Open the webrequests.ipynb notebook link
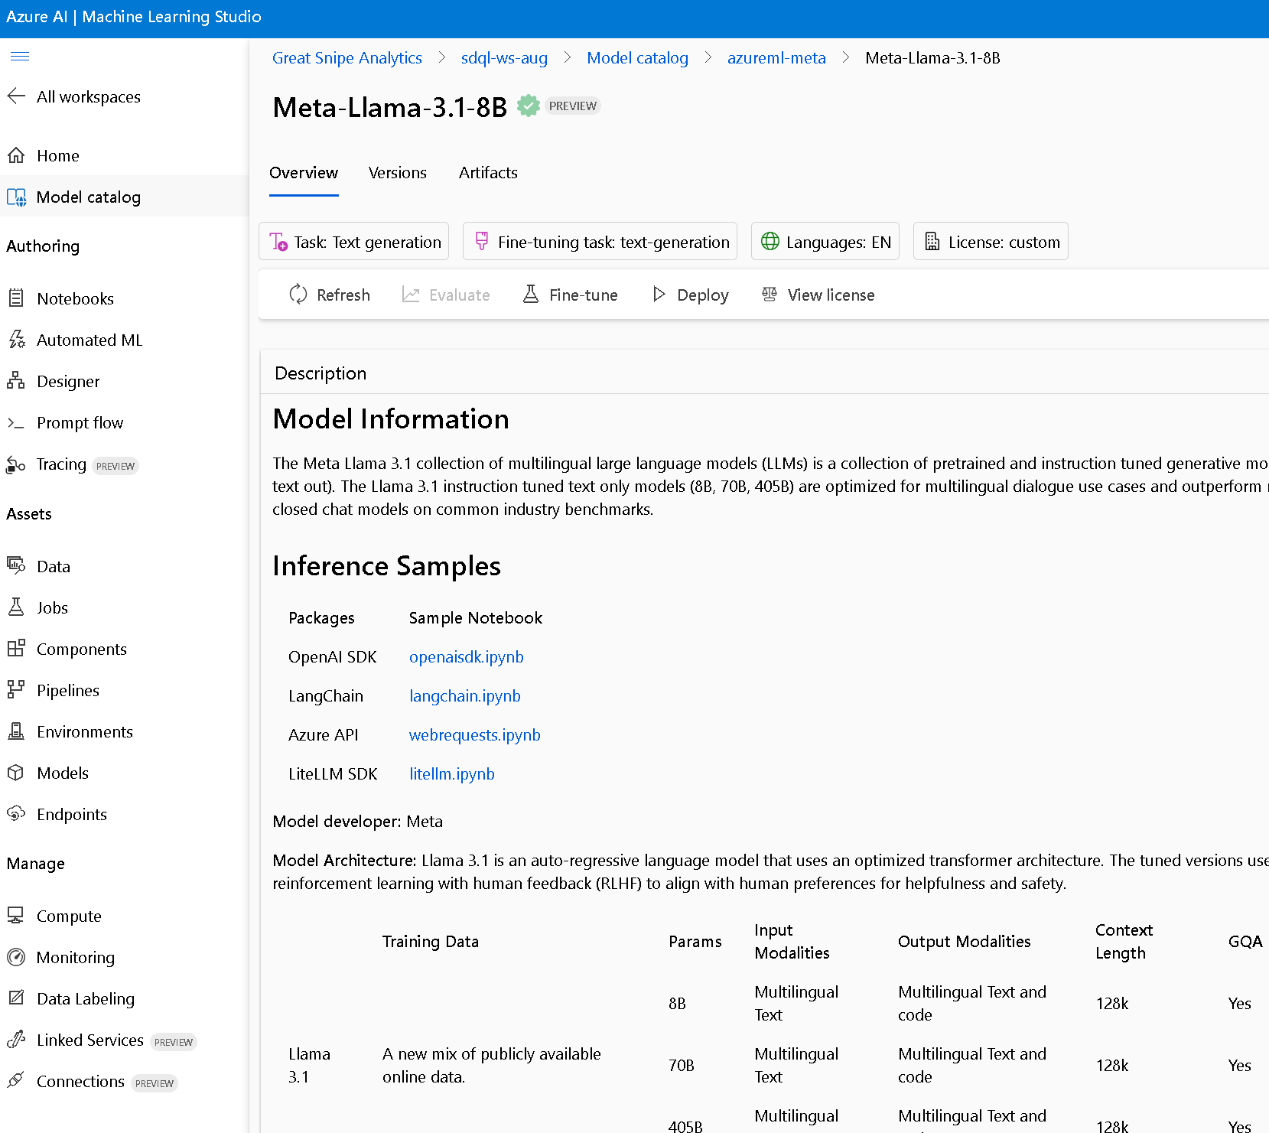1269x1133 pixels. coord(475,735)
